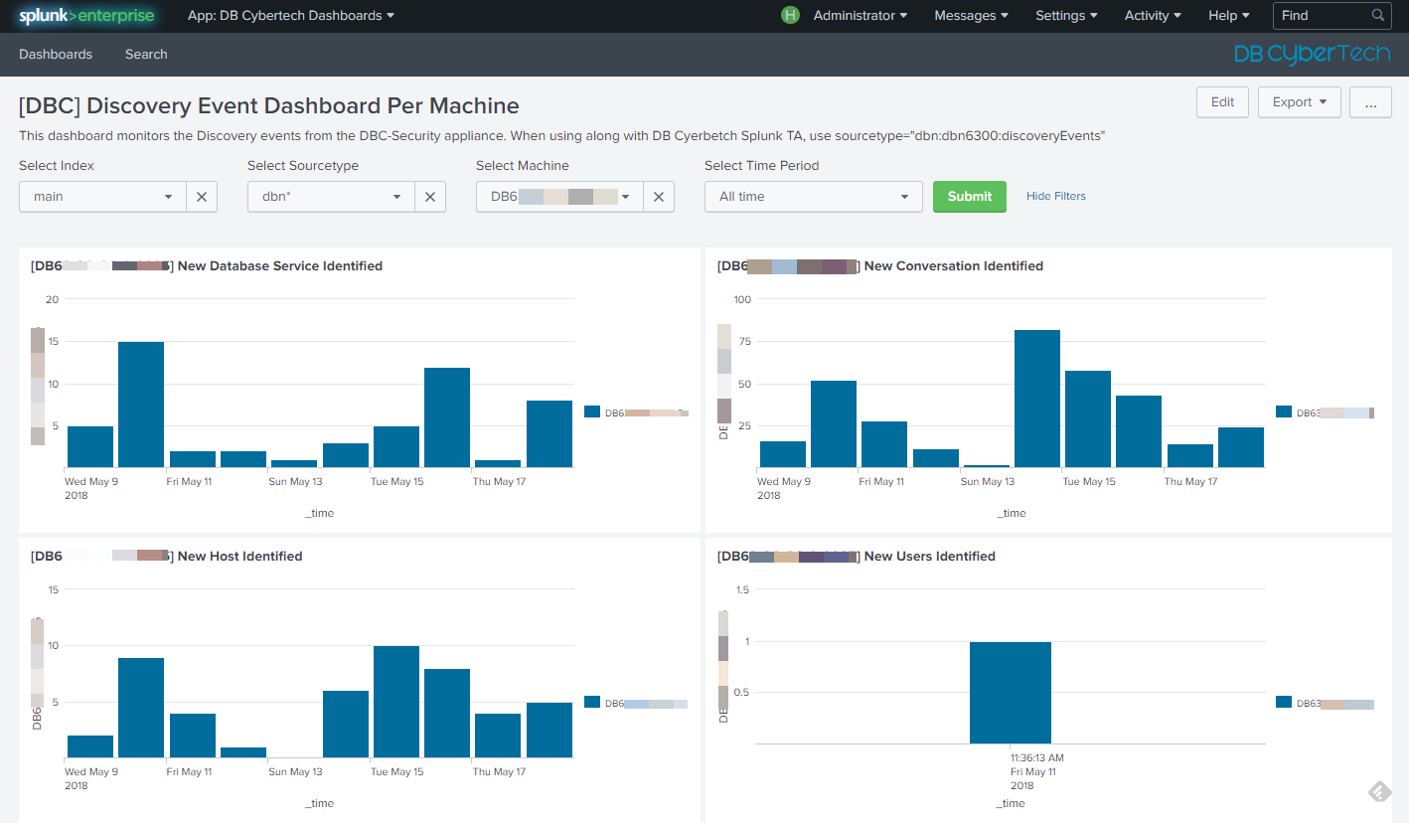Image resolution: width=1409 pixels, height=823 pixels.
Task: Go to the Dashboards nav tab
Action: pyautogui.click(x=56, y=55)
